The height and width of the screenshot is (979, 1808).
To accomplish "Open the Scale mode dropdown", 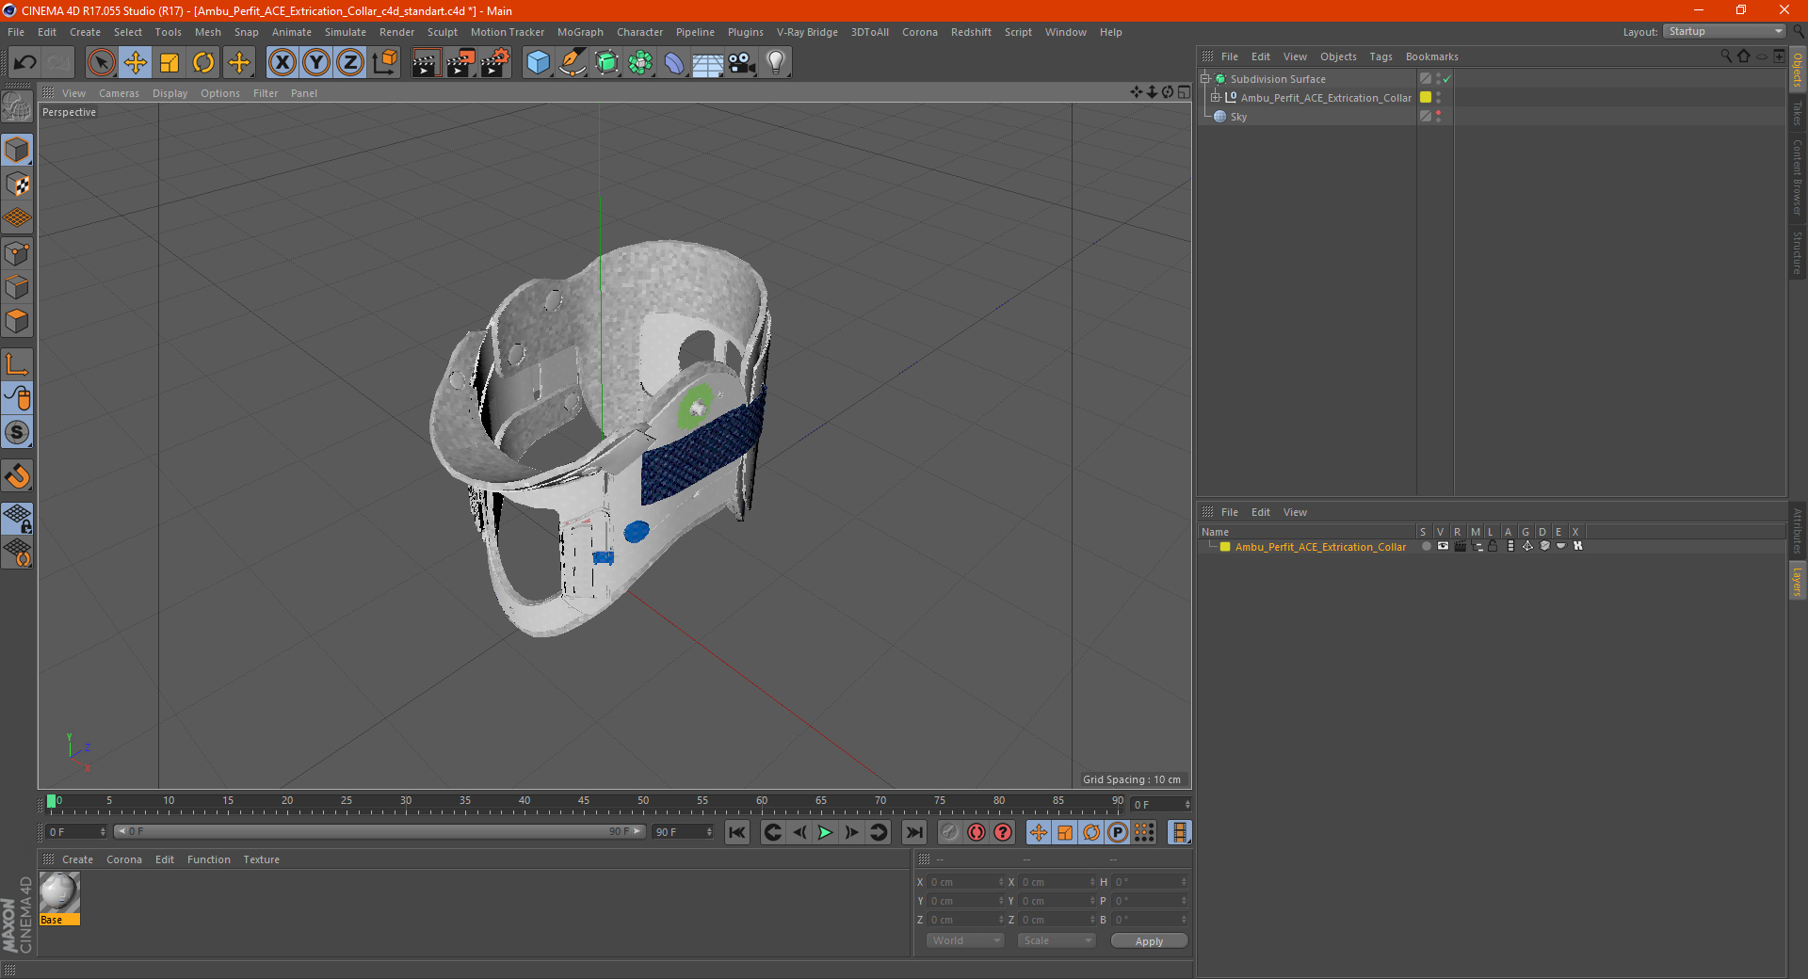I will click(x=1057, y=940).
